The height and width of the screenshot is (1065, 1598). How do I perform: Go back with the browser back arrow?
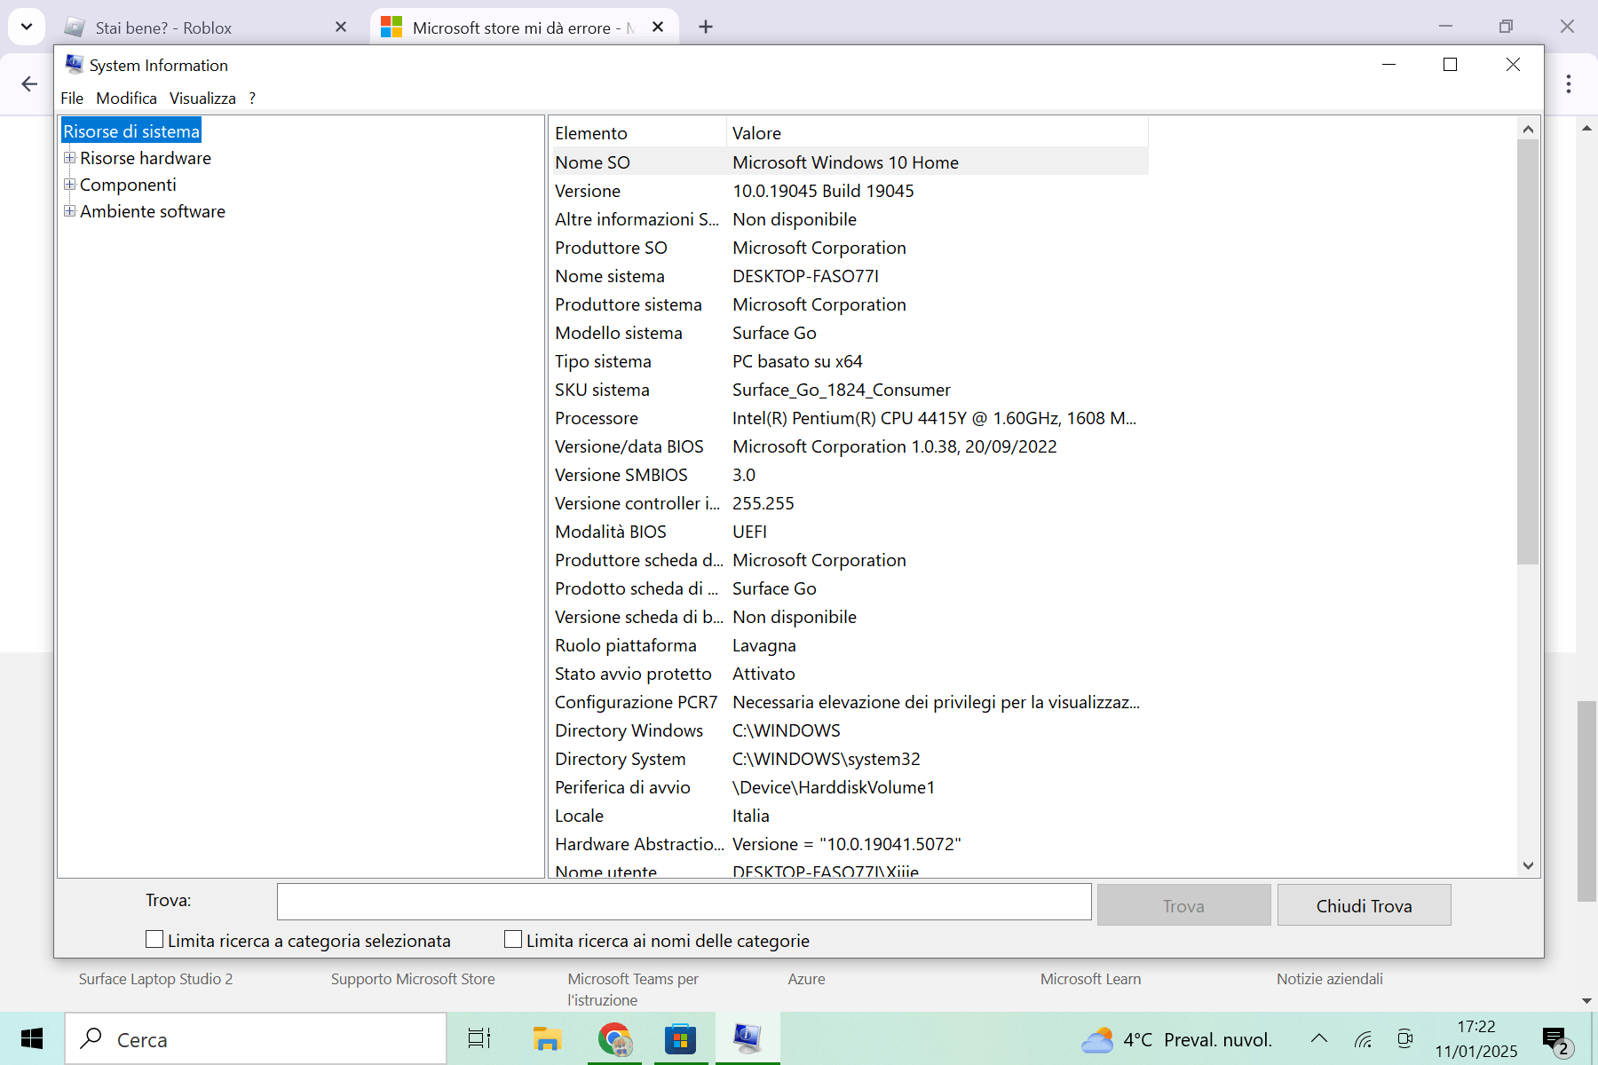[x=29, y=84]
